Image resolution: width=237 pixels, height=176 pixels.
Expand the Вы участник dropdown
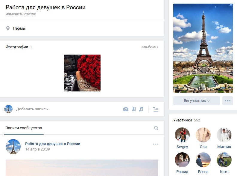(x=197, y=101)
